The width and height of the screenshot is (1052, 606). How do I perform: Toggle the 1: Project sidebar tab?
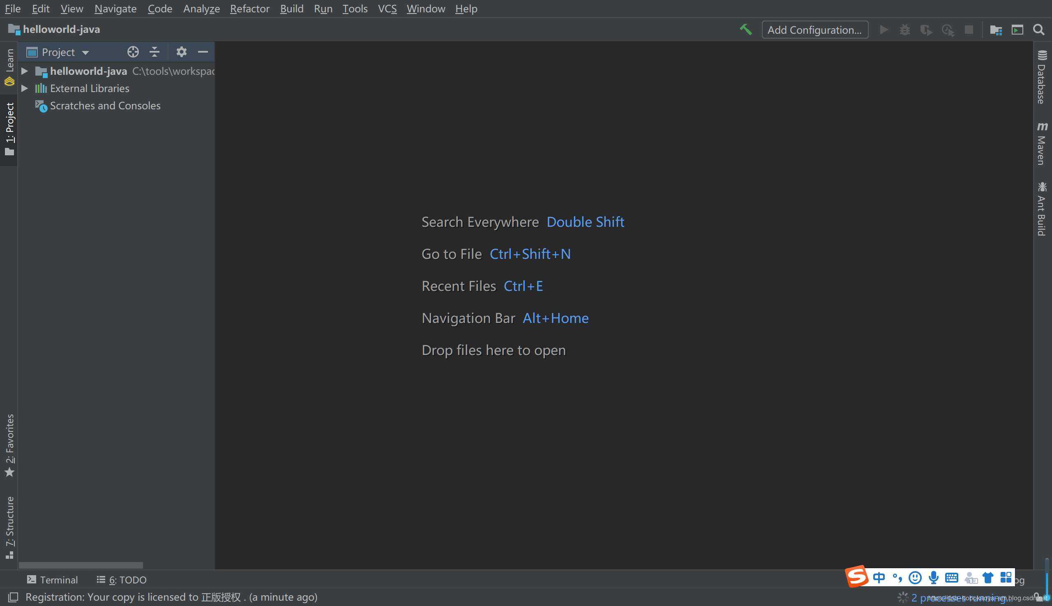[x=9, y=126]
